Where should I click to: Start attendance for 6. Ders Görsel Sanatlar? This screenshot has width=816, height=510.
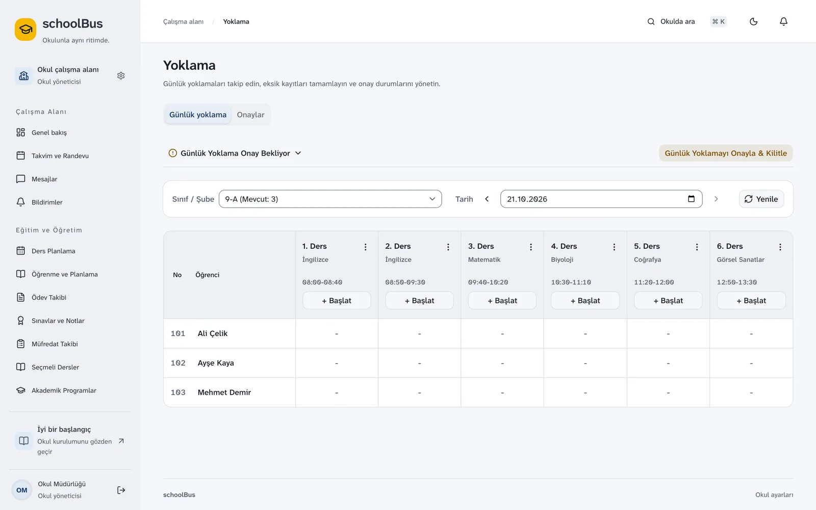751,300
